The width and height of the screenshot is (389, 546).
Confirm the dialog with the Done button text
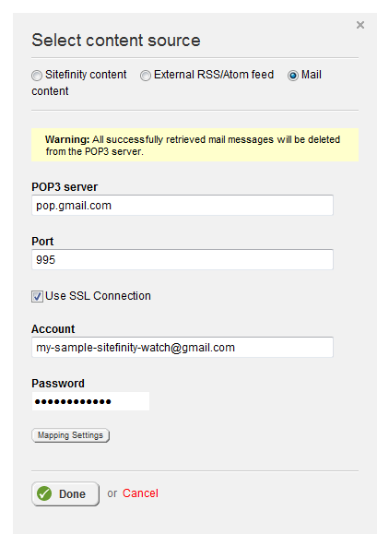[x=72, y=493]
